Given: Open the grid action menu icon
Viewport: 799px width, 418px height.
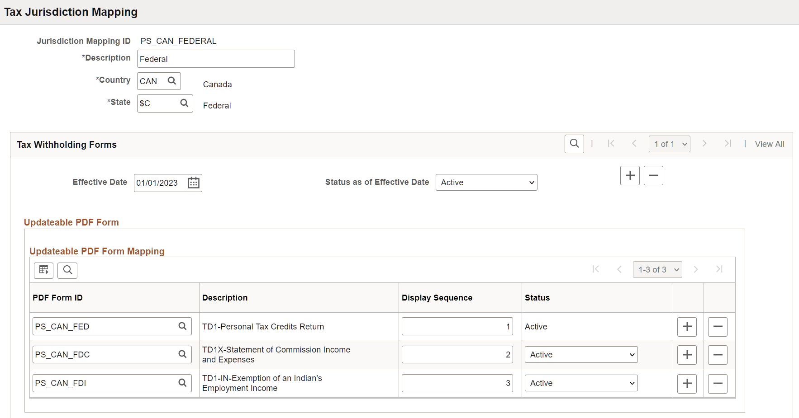Looking at the screenshot, I should coord(43,270).
